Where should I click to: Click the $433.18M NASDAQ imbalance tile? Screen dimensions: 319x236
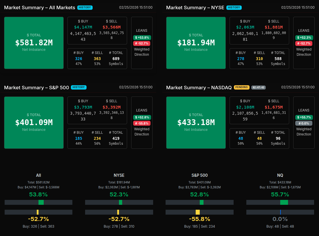click(196, 122)
